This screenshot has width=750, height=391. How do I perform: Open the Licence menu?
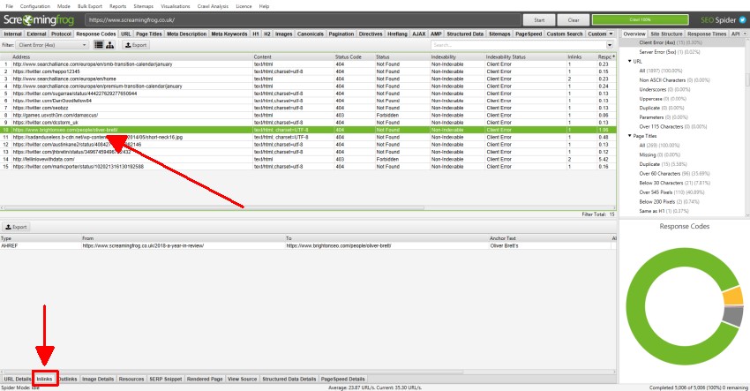click(244, 6)
